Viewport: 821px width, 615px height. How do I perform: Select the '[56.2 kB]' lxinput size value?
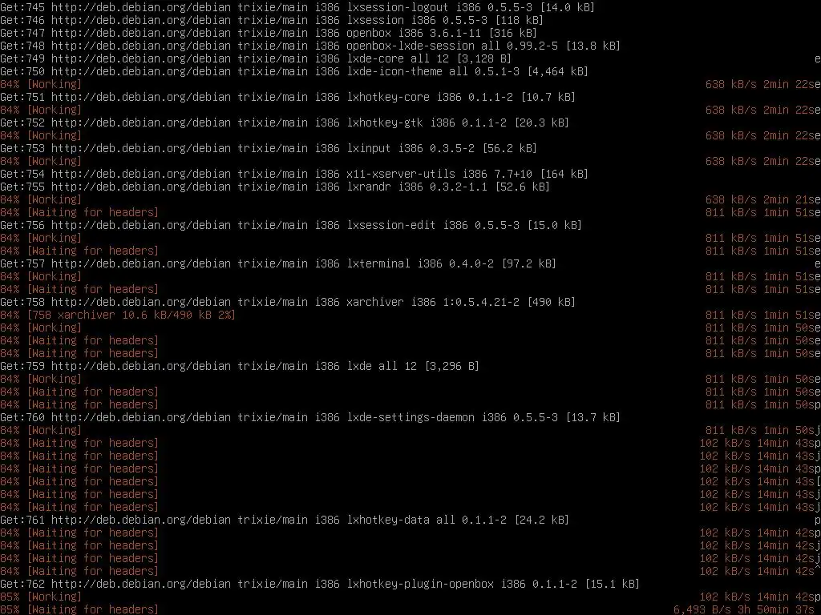509,148
